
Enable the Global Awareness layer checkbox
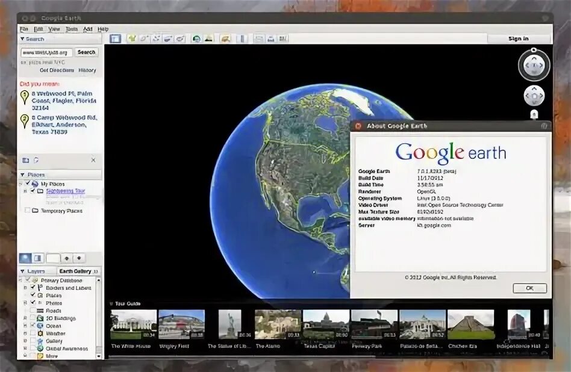(x=33, y=349)
